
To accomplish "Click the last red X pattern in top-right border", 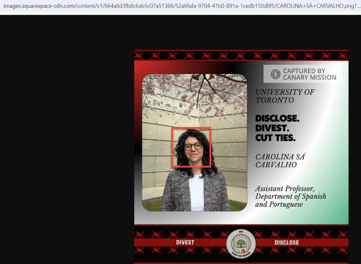I will pyautogui.click(x=343, y=55).
